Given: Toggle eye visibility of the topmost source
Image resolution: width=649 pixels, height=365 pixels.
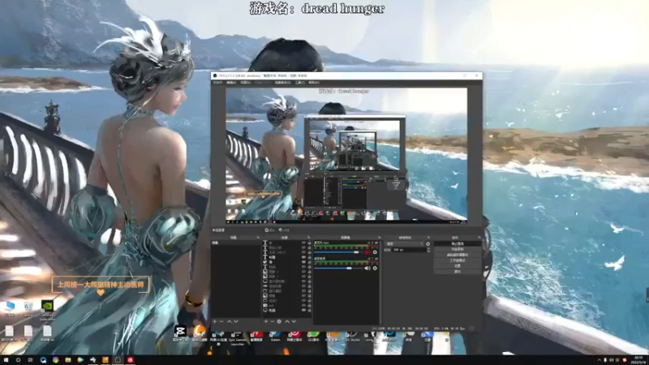Looking at the screenshot, I should tap(303, 243).
